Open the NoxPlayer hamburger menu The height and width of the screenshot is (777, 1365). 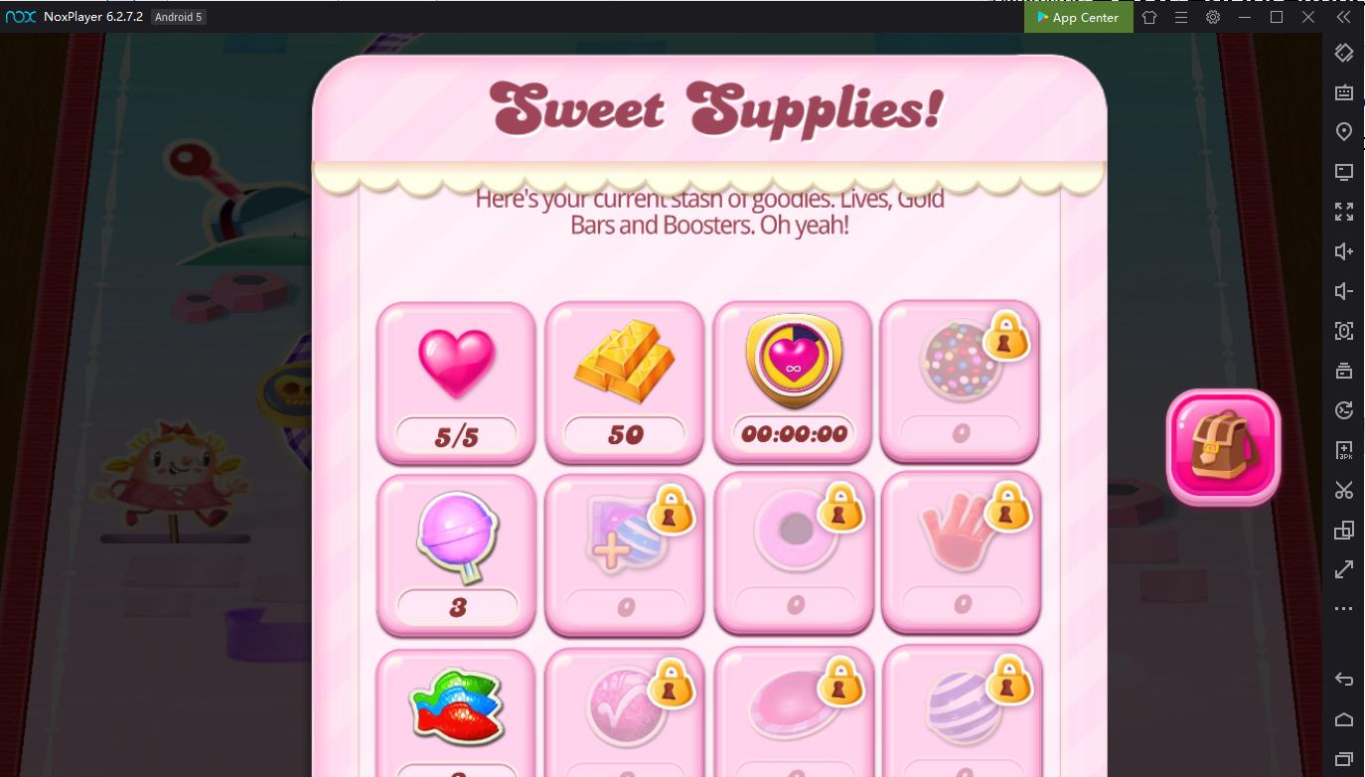coord(1181,17)
